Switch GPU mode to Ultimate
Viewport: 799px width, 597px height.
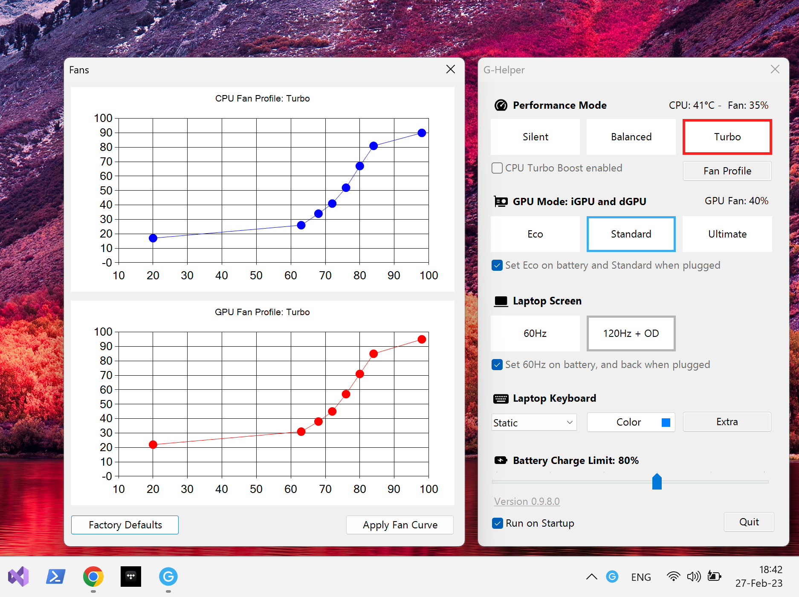(727, 234)
